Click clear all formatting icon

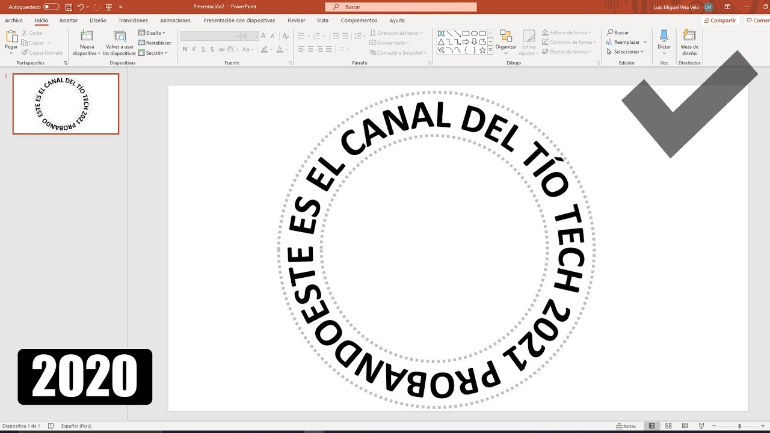285,36
